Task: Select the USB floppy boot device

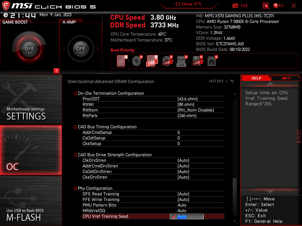Action: [x=197, y=61]
